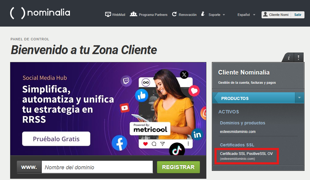The height and width of the screenshot is (180, 310).
Task: Click the Twitch icon in the banner
Action: tap(126, 81)
